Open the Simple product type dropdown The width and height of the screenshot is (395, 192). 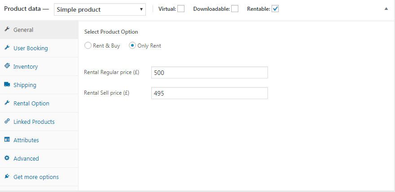pos(100,9)
